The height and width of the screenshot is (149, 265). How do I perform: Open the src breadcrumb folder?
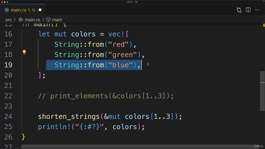pyautogui.click(x=9, y=20)
